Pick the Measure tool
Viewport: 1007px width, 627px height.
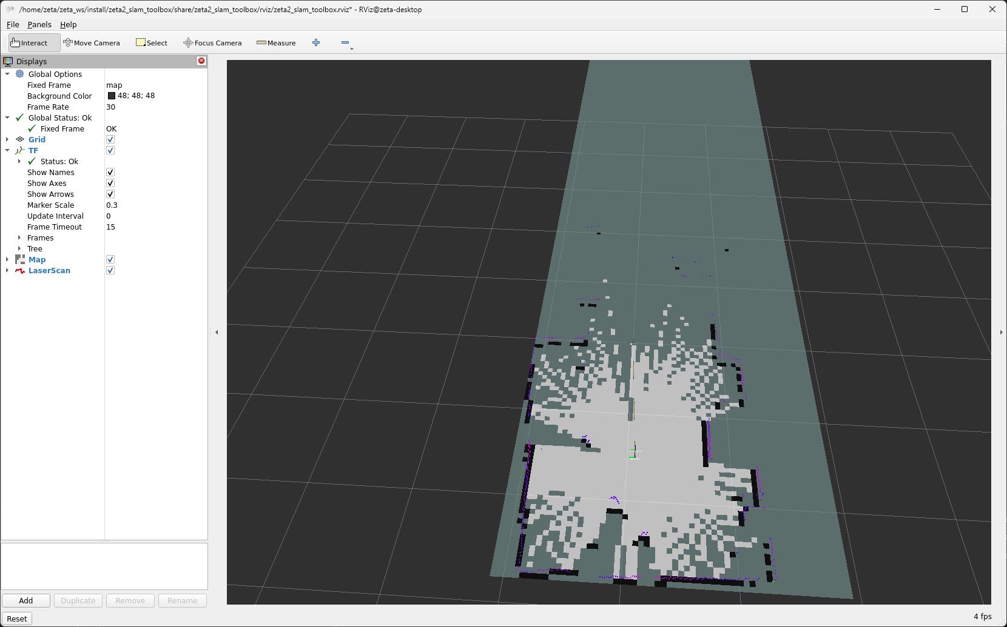276,43
